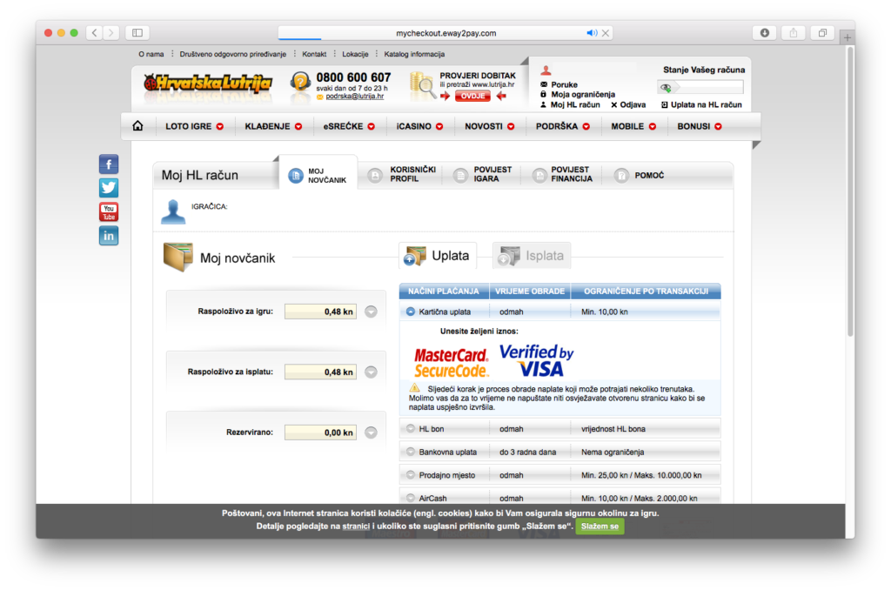This screenshot has height=590, width=891.
Task: Click the YouTube sidebar icon
Action: click(x=109, y=211)
